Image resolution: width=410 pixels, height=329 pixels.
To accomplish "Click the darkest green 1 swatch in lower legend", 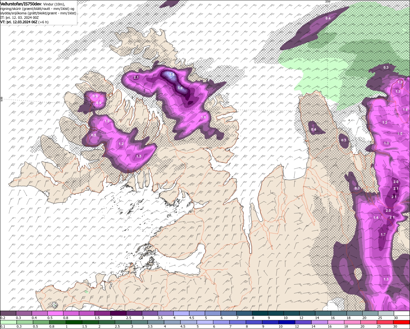I will pos(74,322).
